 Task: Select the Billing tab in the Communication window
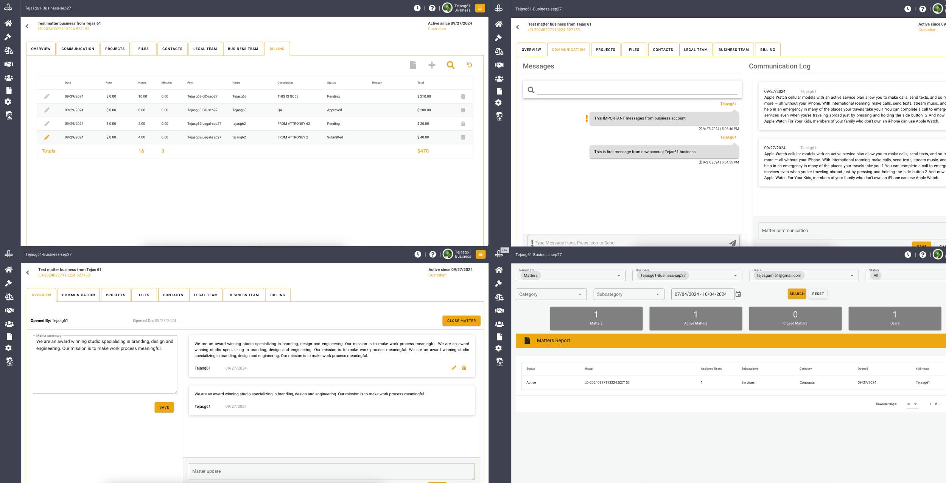click(x=768, y=50)
